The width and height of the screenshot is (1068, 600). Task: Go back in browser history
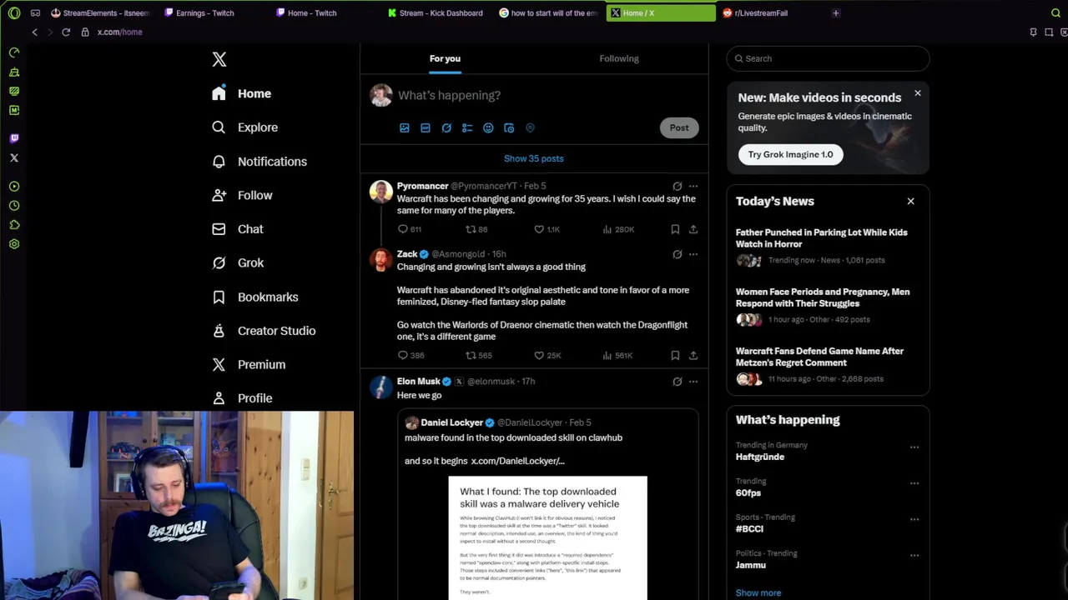(34, 32)
